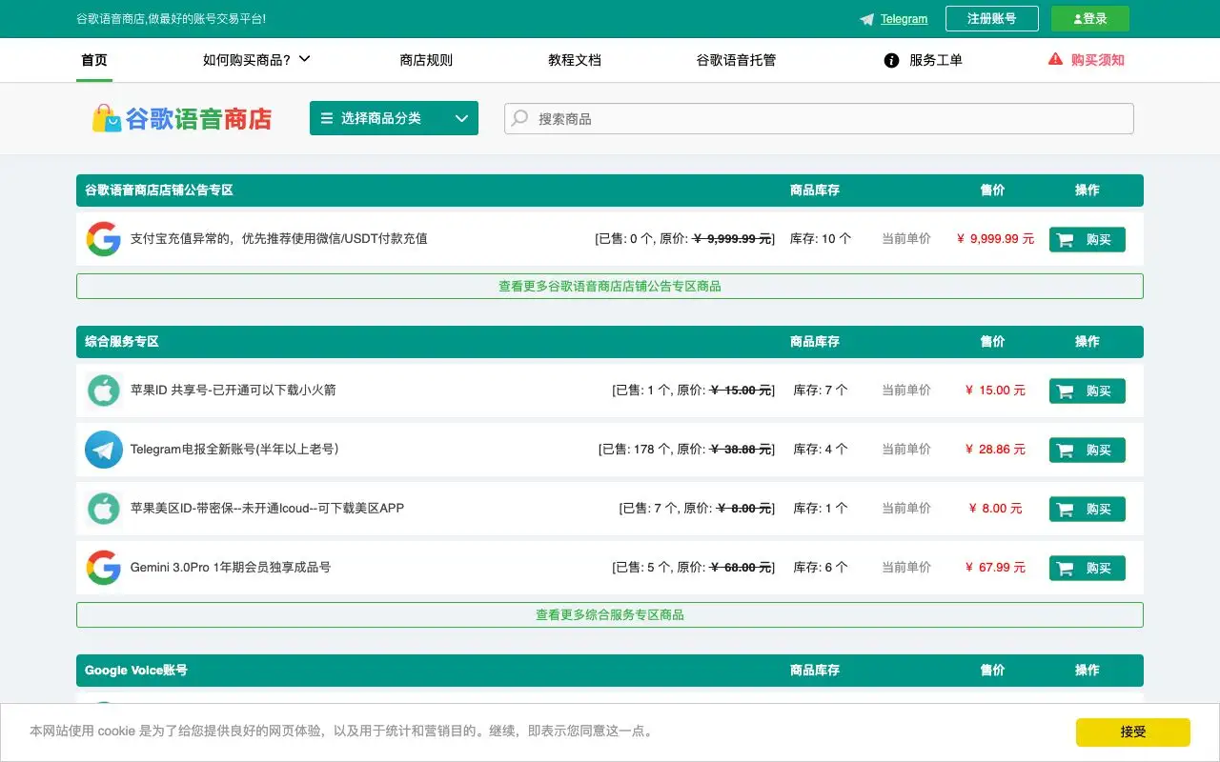Click the cart icon in 苹果ID 共享号 row

(1066, 391)
